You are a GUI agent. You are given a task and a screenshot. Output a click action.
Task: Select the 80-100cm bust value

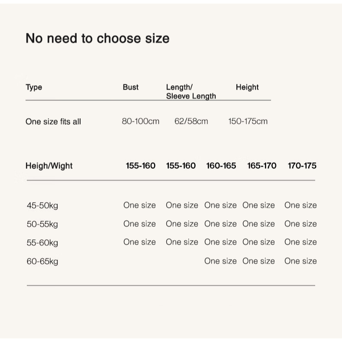tap(141, 121)
